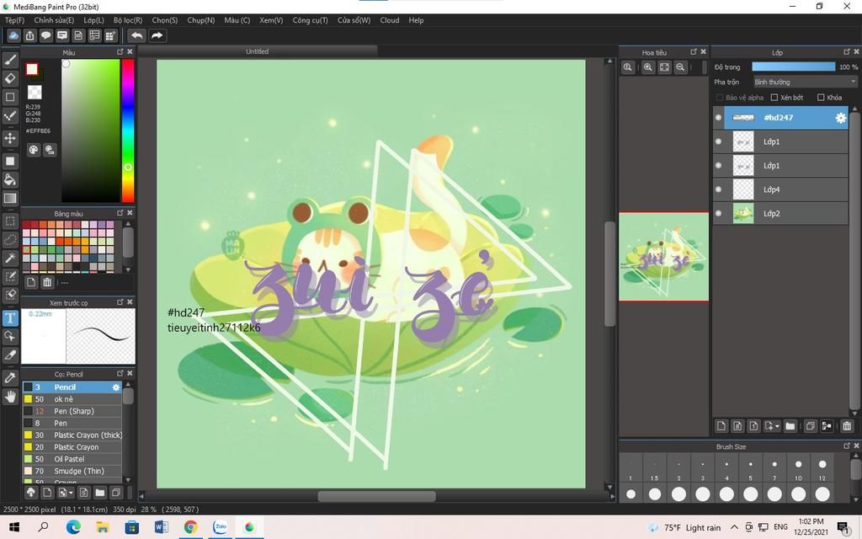
Task: Open the Tệp(F) menu
Action: point(14,20)
